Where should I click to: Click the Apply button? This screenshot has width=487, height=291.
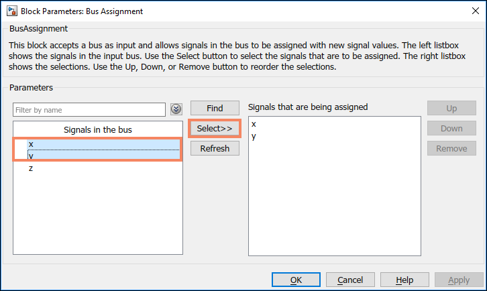(459, 280)
